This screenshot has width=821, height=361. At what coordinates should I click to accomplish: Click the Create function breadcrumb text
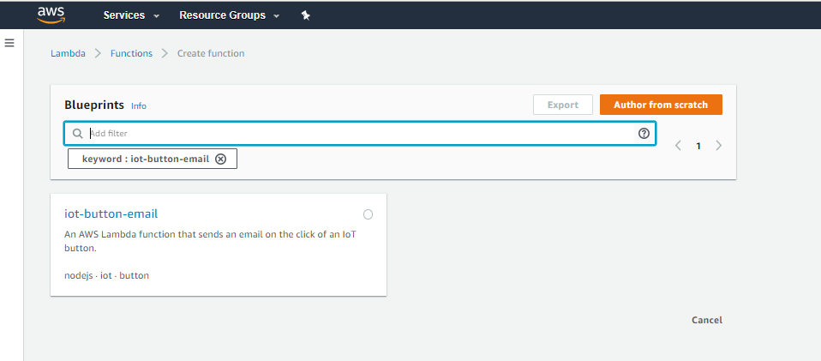(211, 53)
